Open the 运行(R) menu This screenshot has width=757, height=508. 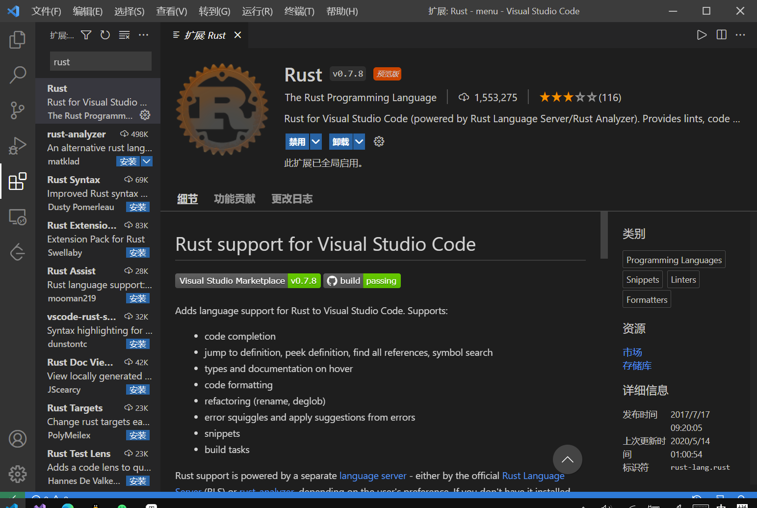258,11
